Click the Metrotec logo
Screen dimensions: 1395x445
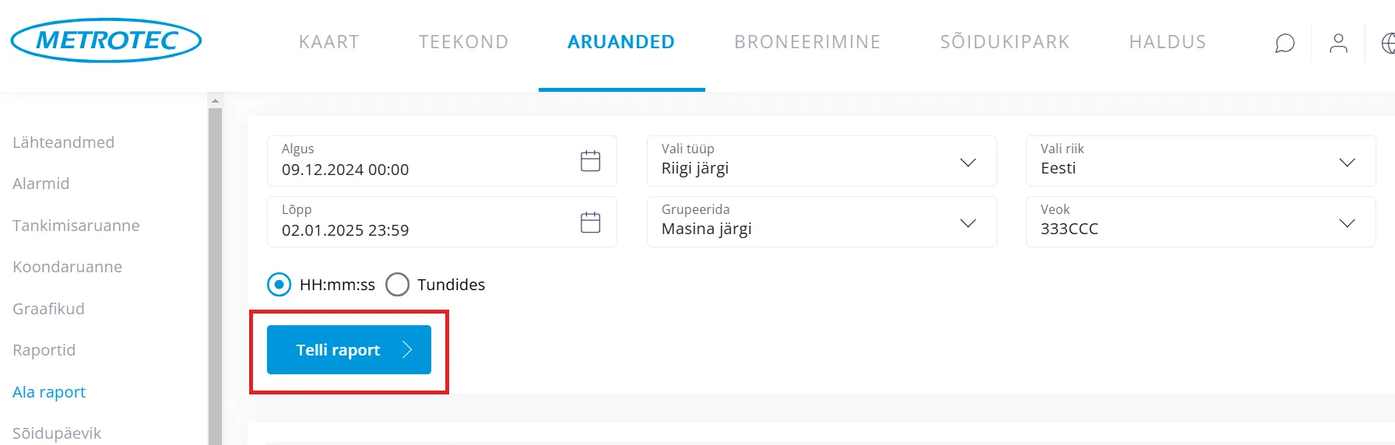tap(107, 40)
